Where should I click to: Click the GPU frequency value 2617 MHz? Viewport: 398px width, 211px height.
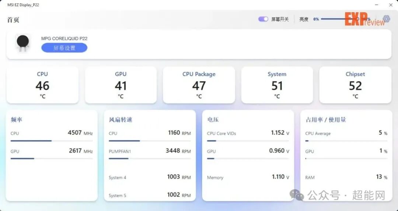click(x=81, y=151)
